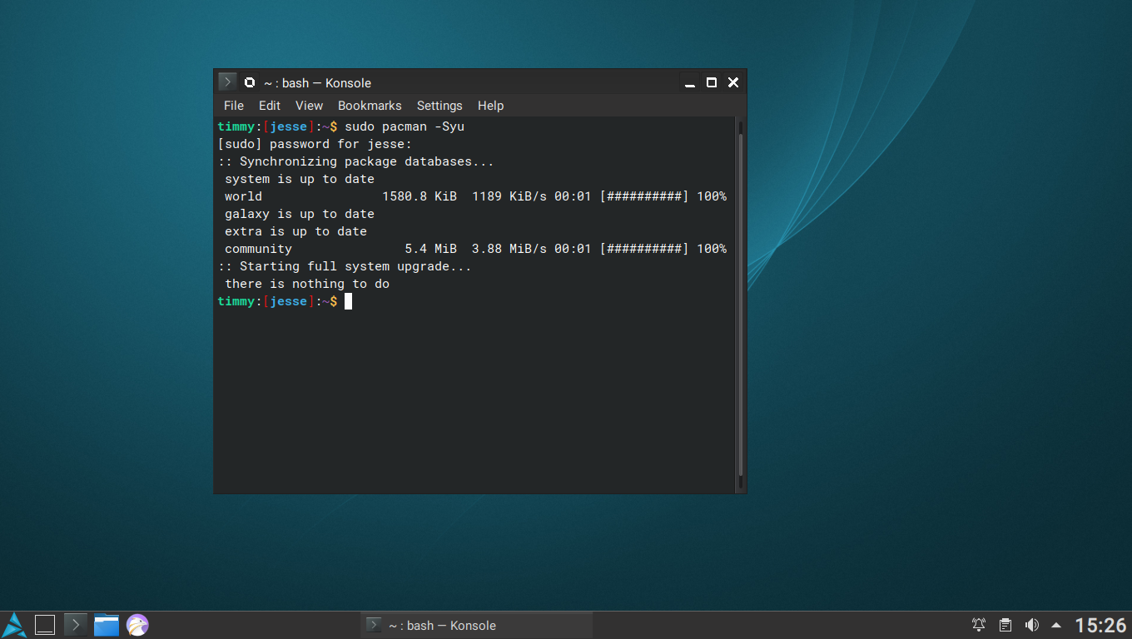
Task: Click the '3.88 MiB/s' speed value
Action: click(x=509, y=249)
